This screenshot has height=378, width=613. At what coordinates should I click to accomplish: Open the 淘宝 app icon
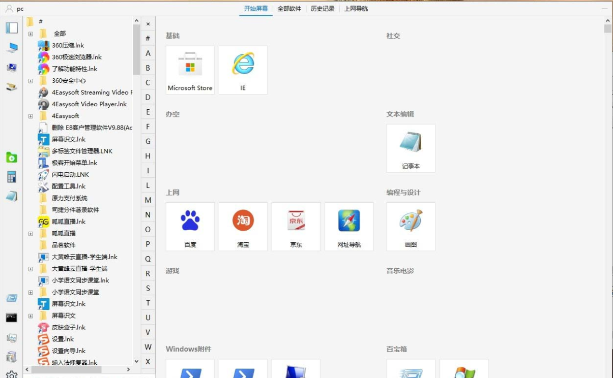tap(243, 226)
